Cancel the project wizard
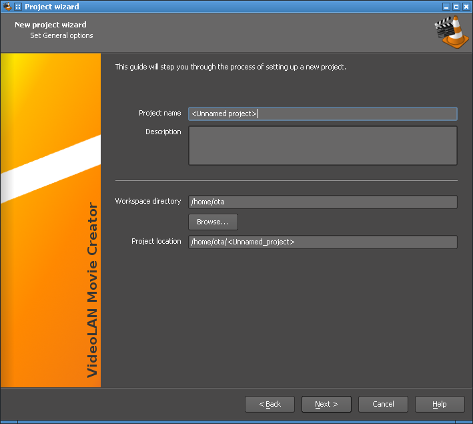This screenshot has height=424, width=473. [383, 404]
